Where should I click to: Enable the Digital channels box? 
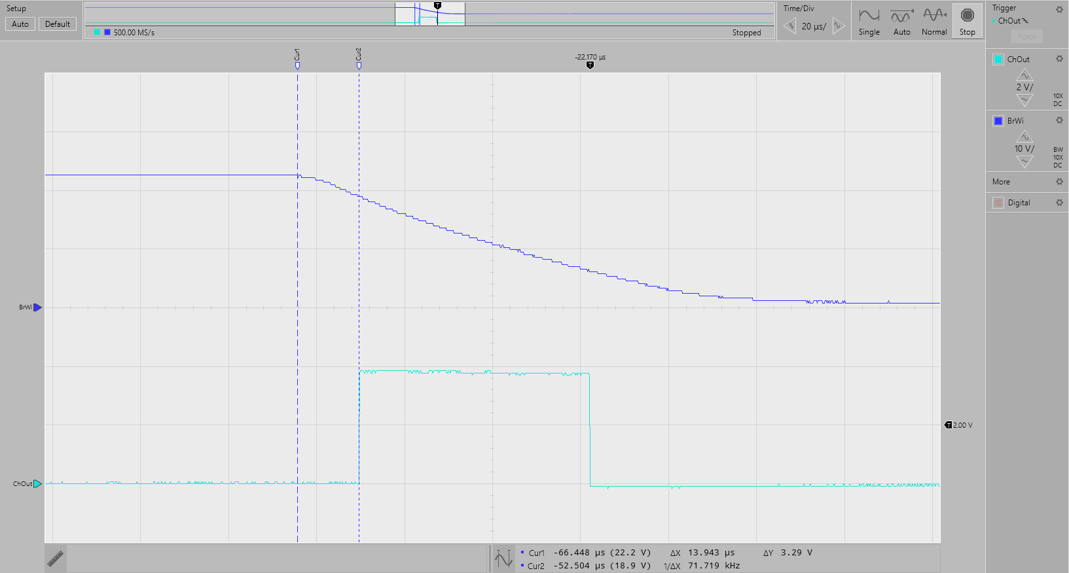tap(998, 203)
